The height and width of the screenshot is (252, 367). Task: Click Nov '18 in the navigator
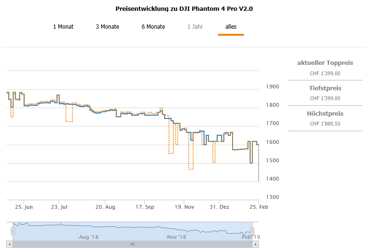click(176, 237)
